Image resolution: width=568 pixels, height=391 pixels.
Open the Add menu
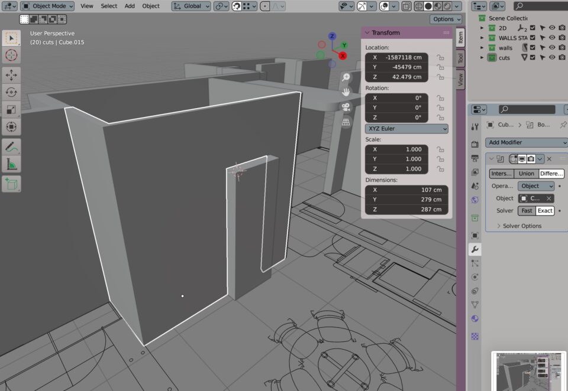pos(130,6)
